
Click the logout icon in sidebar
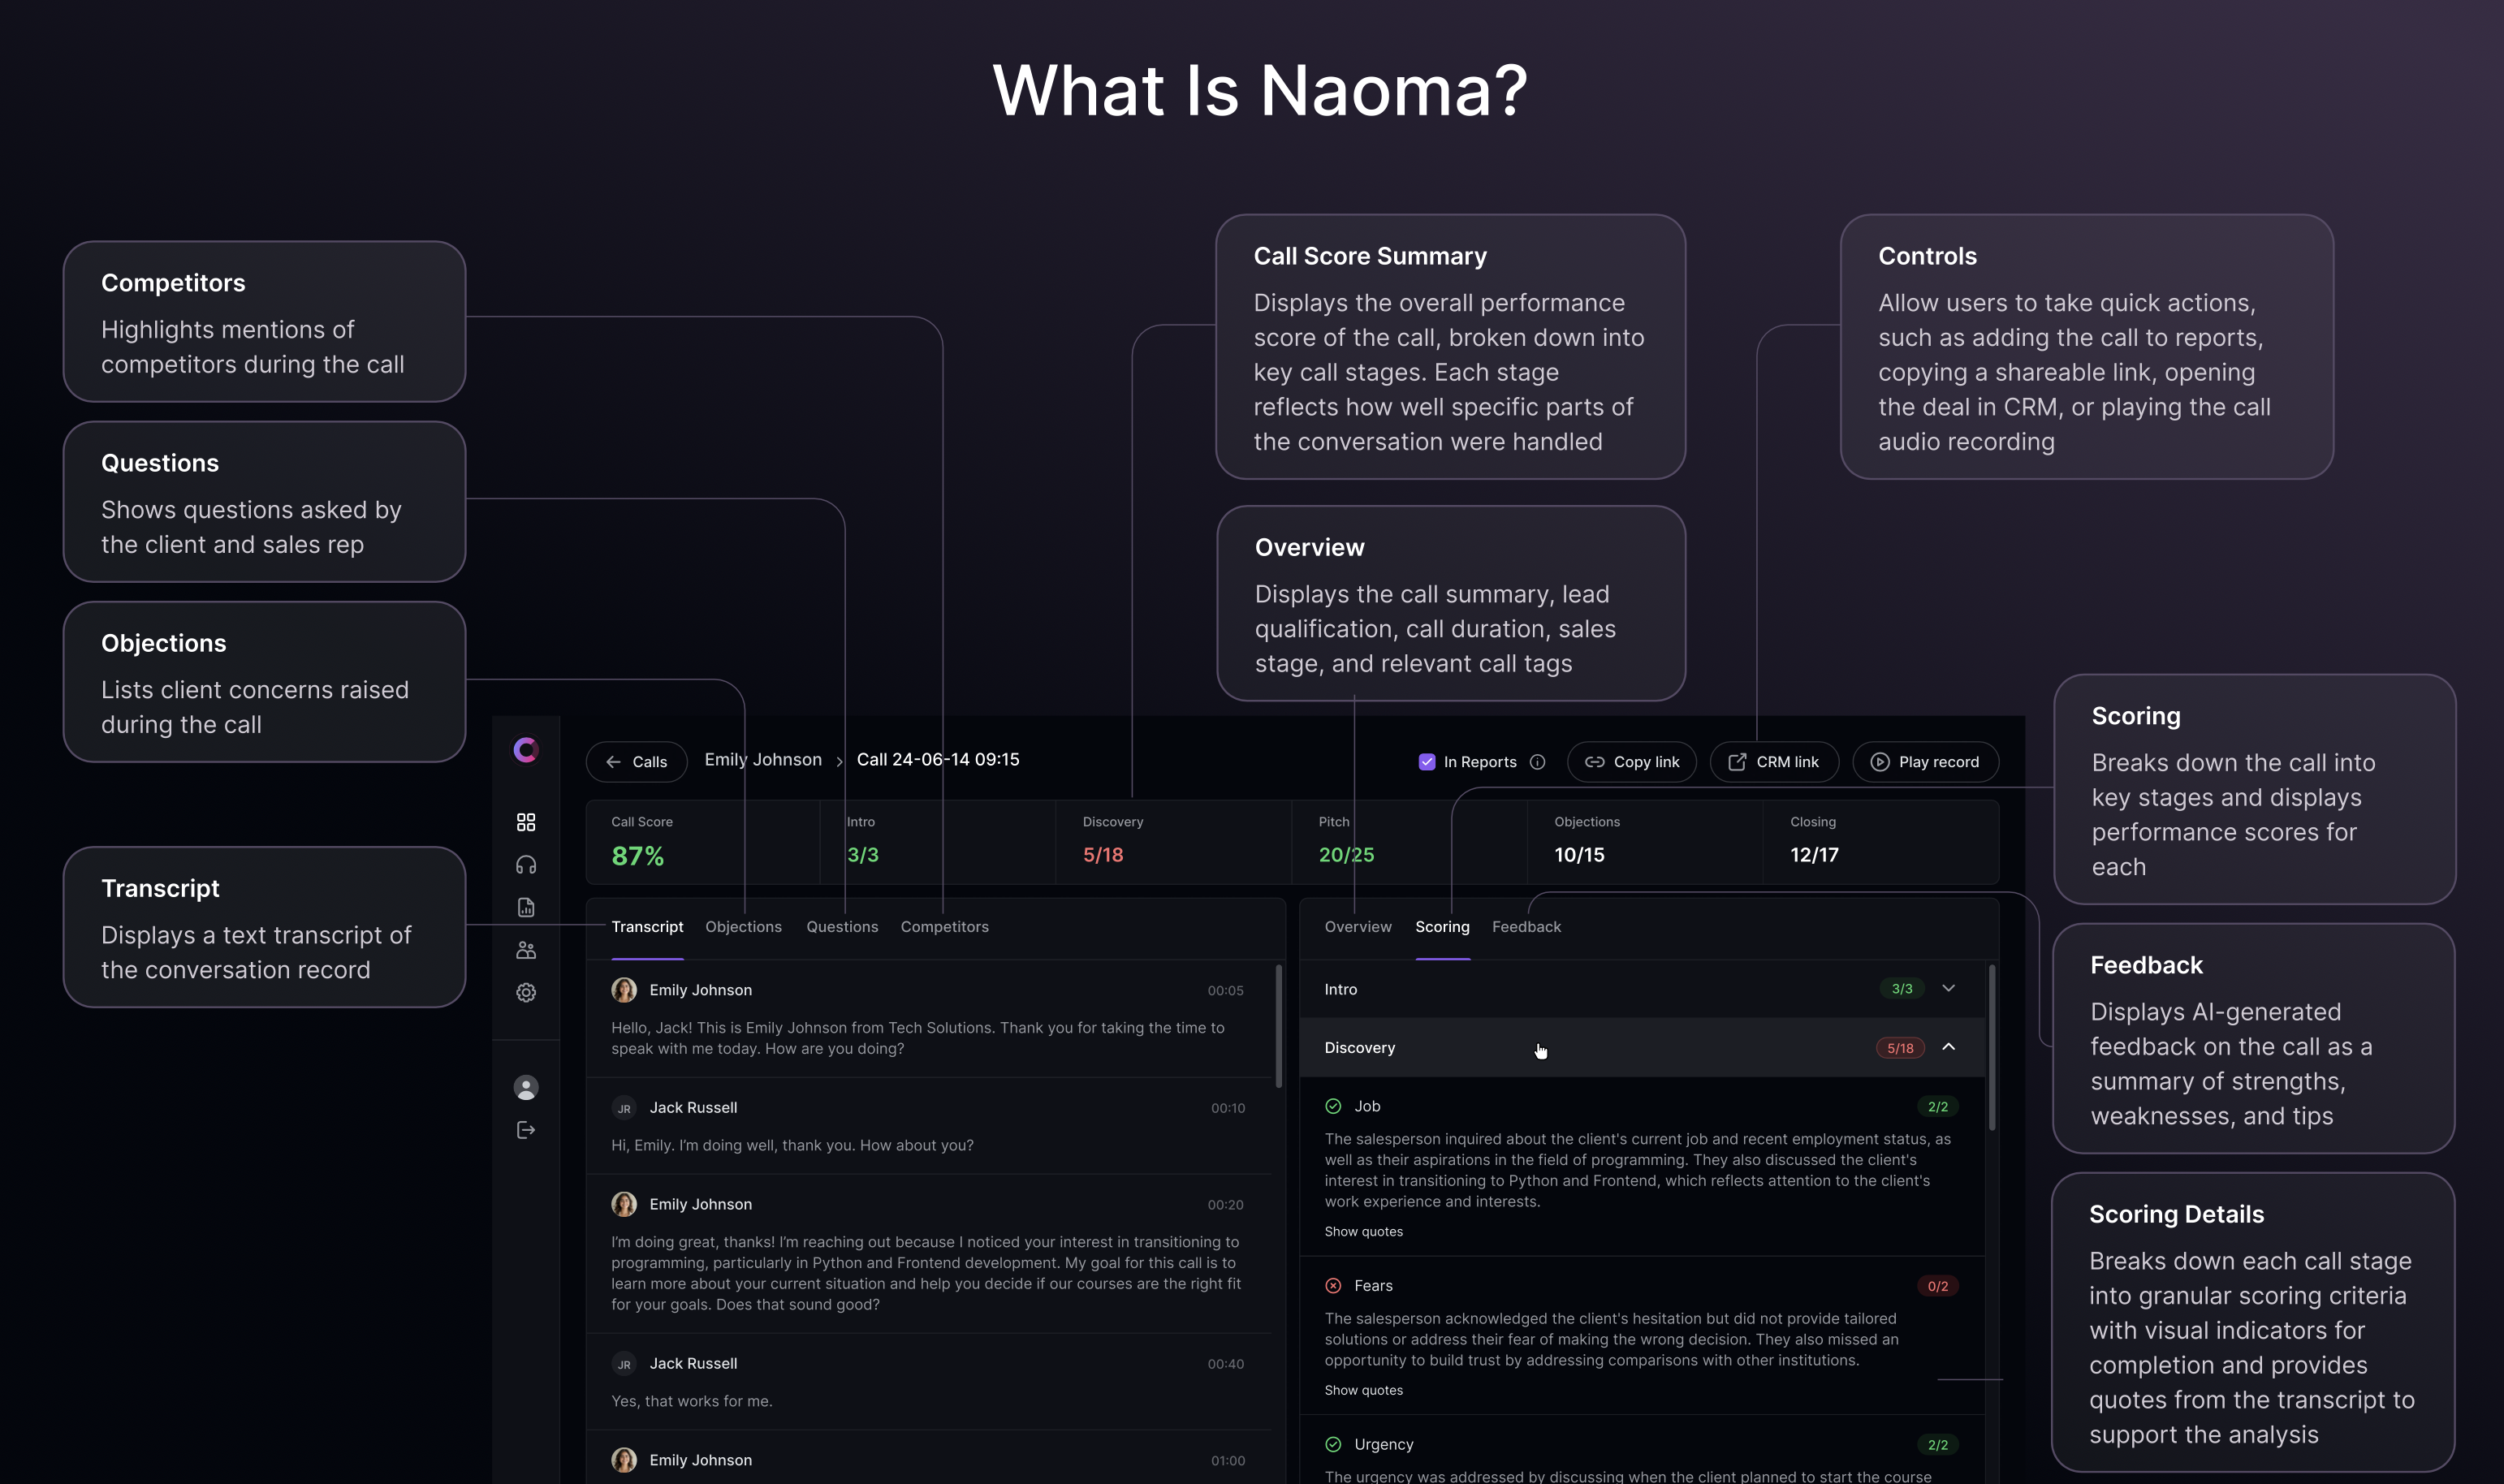(x=526, y=1130)
